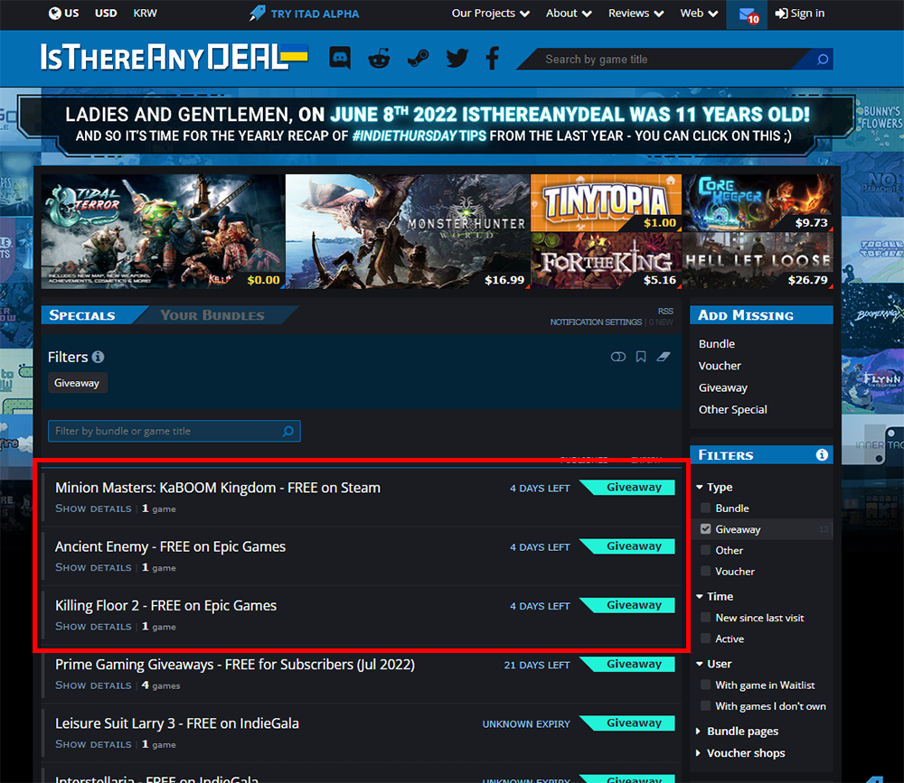Open the Reviews dropdown menu
This screenshot has width=904, height=783.
coord(636,14)
